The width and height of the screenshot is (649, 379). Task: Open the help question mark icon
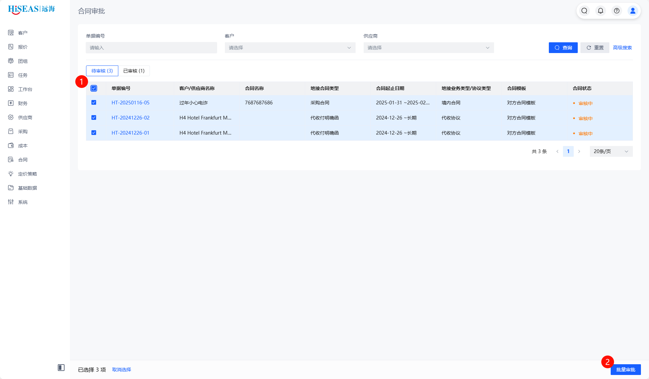coord(617,11)
